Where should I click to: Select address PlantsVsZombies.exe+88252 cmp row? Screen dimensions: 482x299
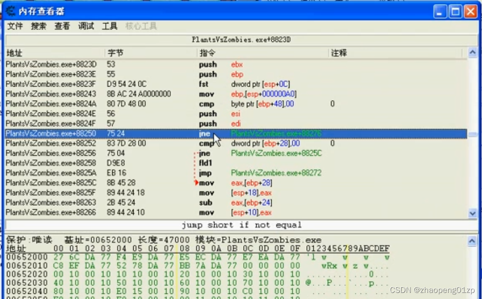click(x=236, y=143)
